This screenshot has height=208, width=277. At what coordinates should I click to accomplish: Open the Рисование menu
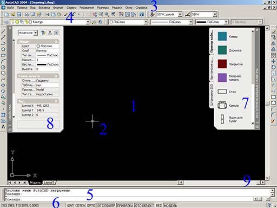[87, 8]
